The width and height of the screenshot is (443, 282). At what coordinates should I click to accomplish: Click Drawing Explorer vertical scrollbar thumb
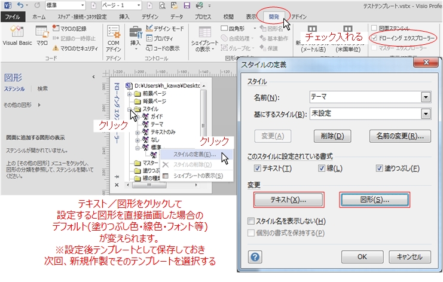(x=203, y=113)
